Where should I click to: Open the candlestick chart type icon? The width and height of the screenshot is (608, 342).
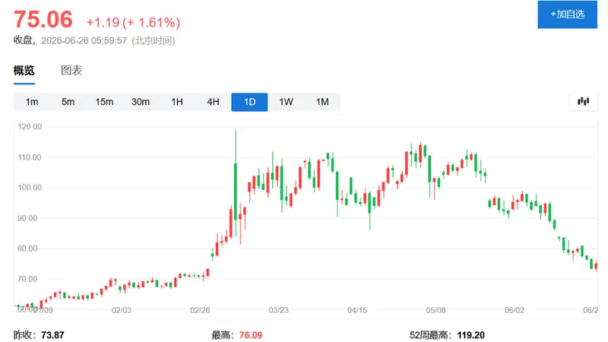[583, 102]
